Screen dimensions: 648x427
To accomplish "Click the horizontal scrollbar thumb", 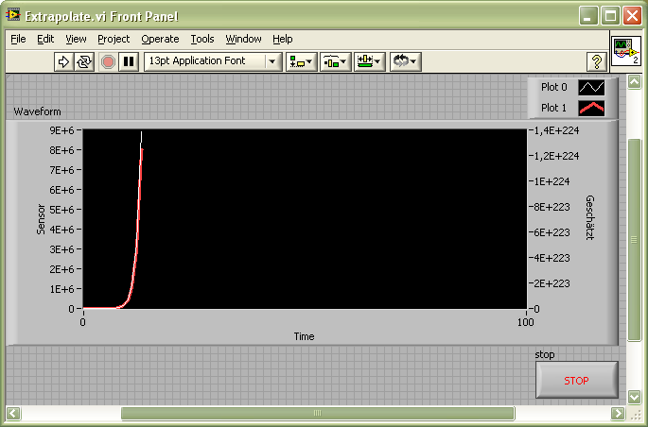I will click(318, 413).
